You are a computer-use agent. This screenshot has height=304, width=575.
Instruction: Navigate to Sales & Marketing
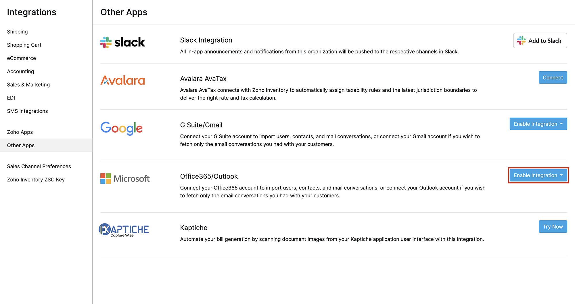click(x=28, y=85)
